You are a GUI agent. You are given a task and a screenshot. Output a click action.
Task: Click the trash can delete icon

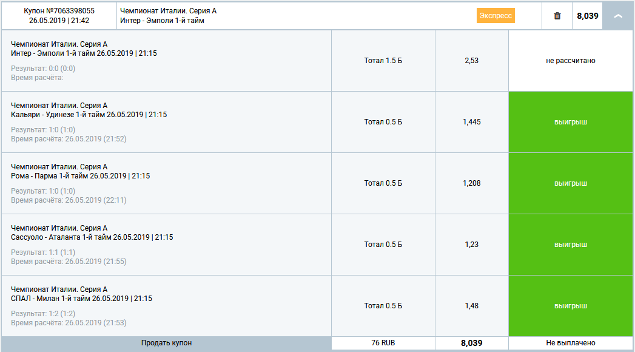pyautogui.click(x=557, y=16)
